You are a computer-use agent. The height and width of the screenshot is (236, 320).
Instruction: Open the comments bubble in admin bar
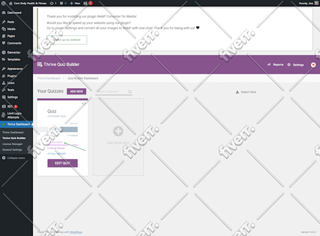click(x=63, y=3)
